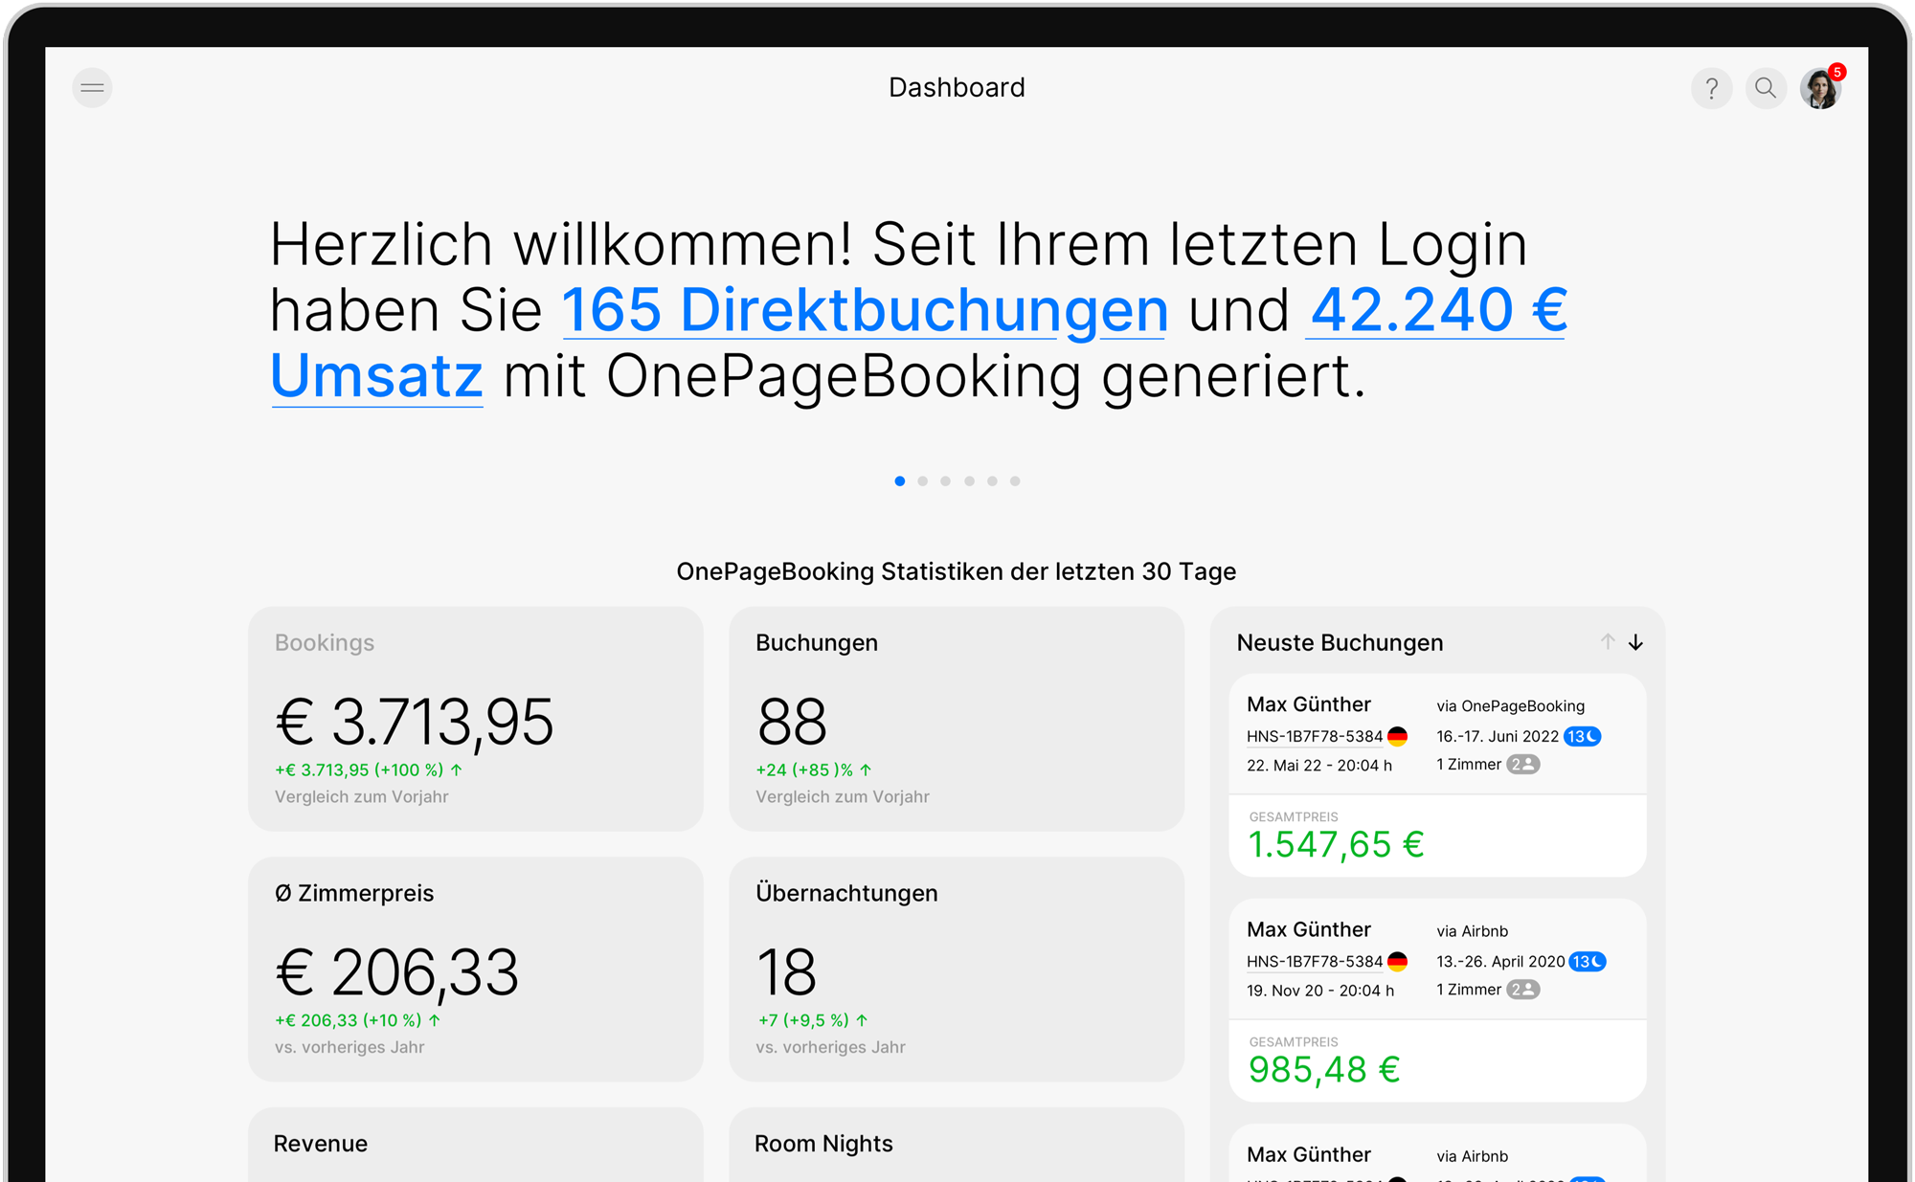Select the last carousel dot
This screenshot has width=1915, height=1182.
click(1015, 481)
